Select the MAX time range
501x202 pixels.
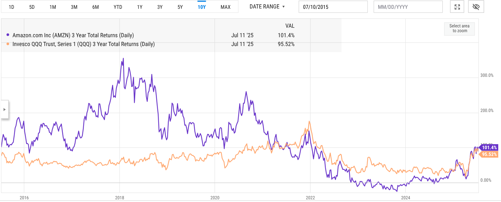[226, 7]
